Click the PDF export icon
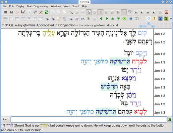Screen dimensions: 173x133 pos(17,12)
